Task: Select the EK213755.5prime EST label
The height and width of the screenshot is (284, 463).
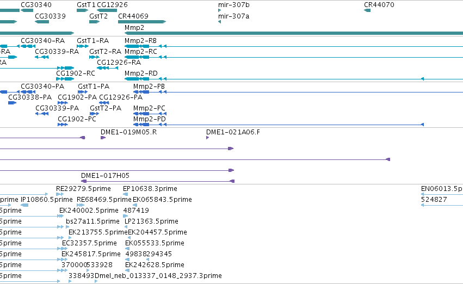Action: click(x=98, y=232)
